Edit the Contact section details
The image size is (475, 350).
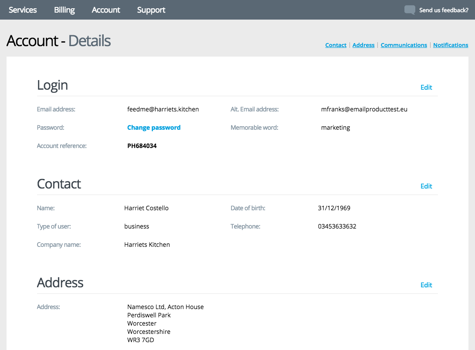pos(426,186)
